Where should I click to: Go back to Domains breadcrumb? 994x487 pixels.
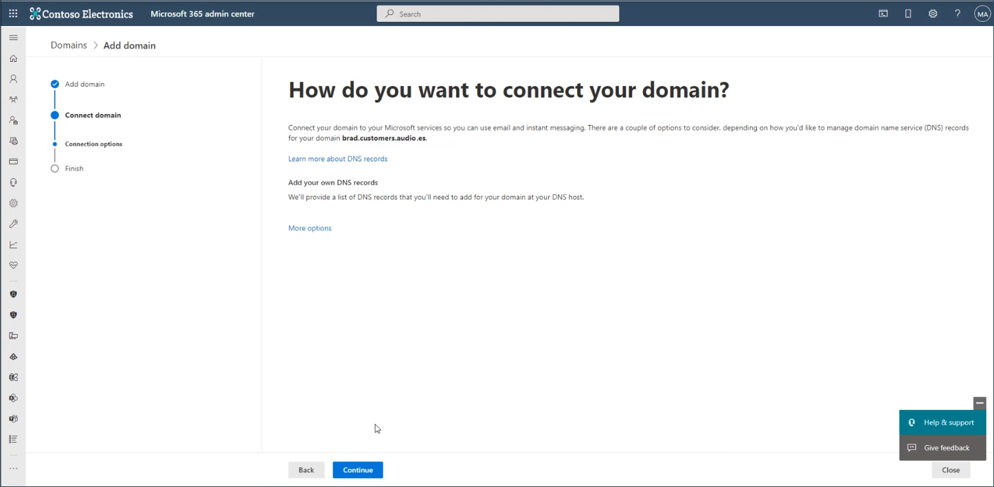[x=69, y=45]
